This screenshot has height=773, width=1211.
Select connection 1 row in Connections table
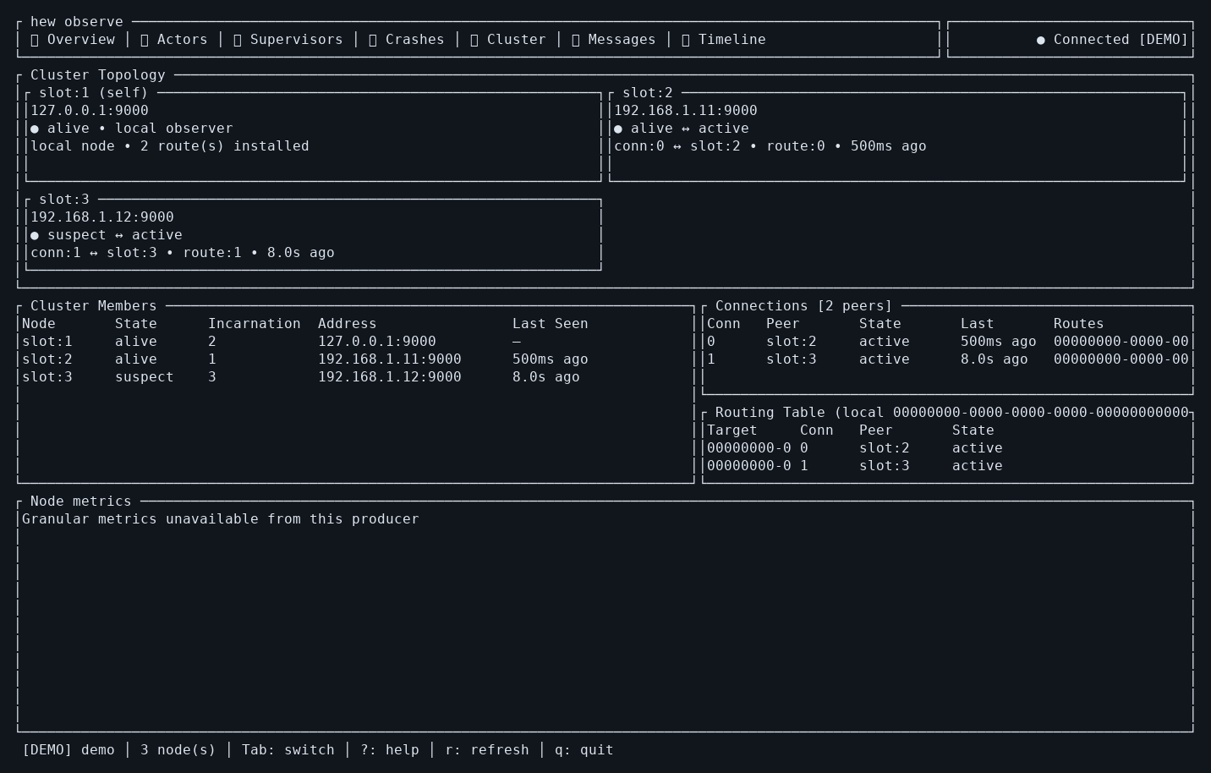click(x=948, y=359)
